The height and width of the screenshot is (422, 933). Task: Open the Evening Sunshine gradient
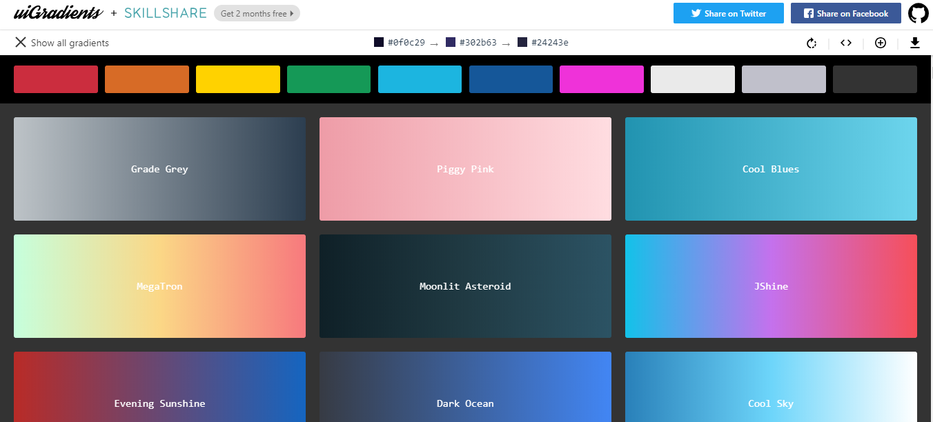point(159,387)
